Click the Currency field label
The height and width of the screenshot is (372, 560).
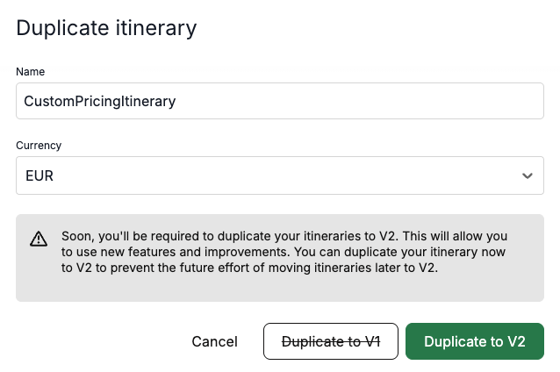(x=39, y=146)
